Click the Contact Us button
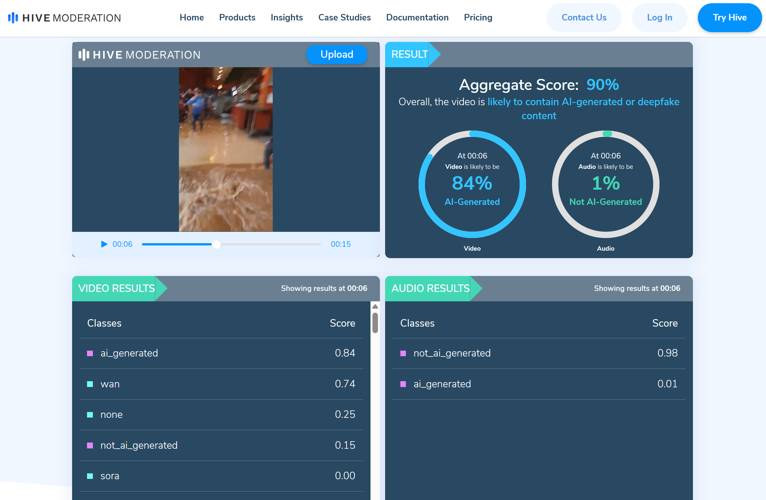Screen dimensions: 766x500 pyautogui.click(x=584, y=18)
